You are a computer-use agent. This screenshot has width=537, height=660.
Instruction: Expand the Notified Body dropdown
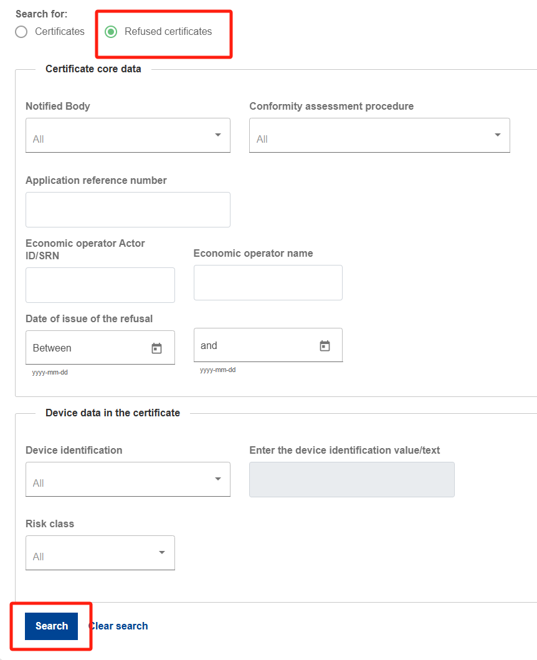(x=128, y=135)
